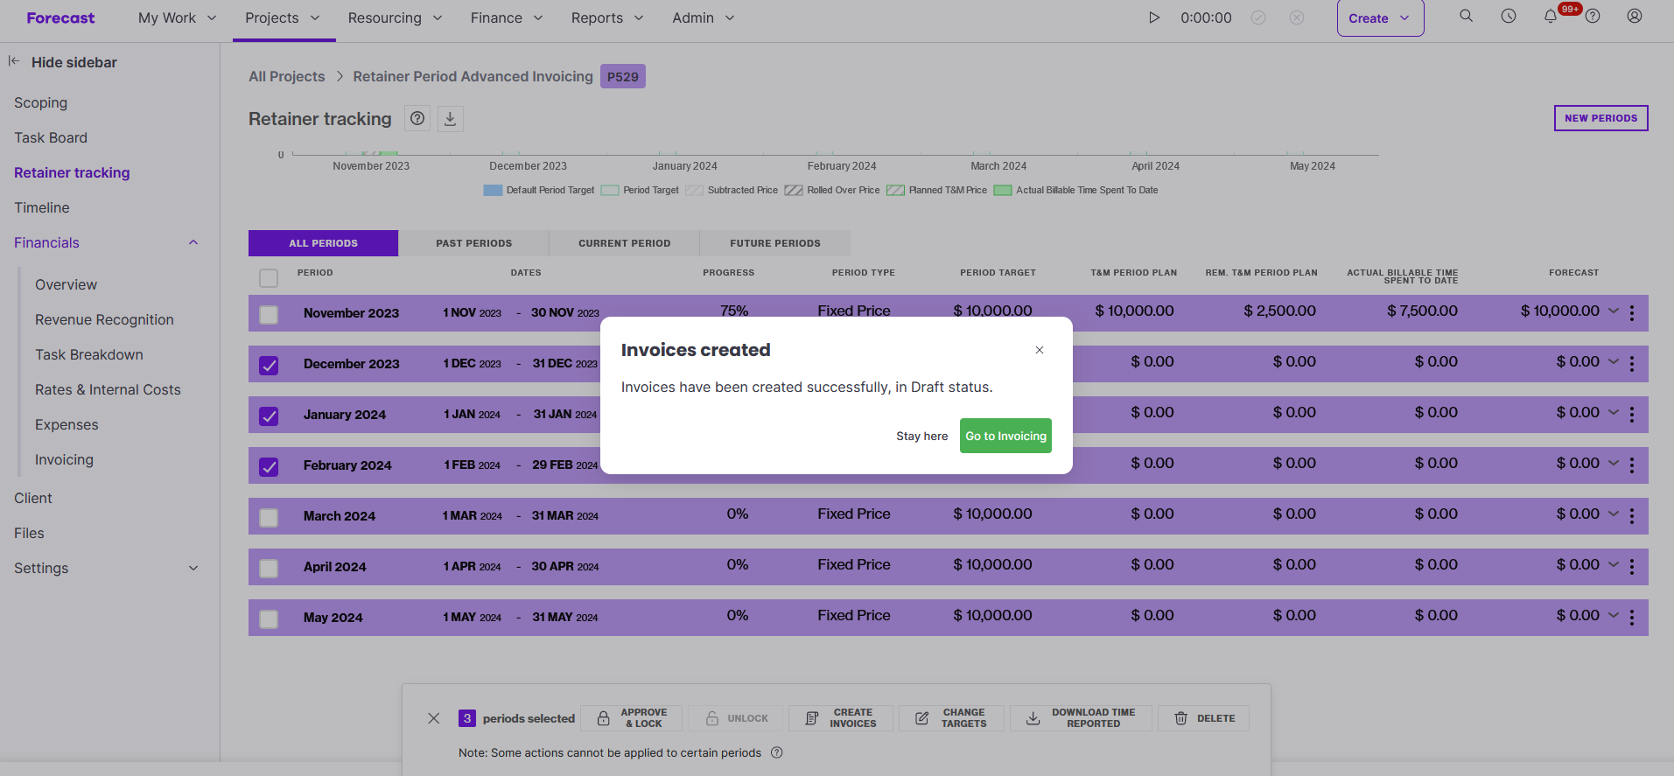This screenshot has width=1674, height=776.
Task: Click Change Targets action
Action: pos(952,718)
